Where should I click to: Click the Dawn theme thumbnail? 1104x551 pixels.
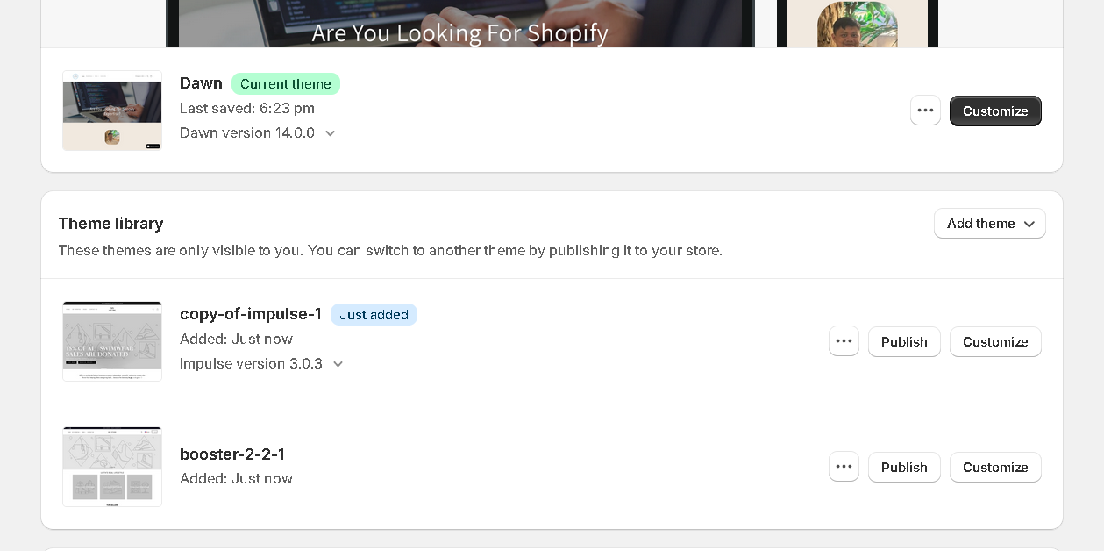pyautogui.click(x=112, y=111)
